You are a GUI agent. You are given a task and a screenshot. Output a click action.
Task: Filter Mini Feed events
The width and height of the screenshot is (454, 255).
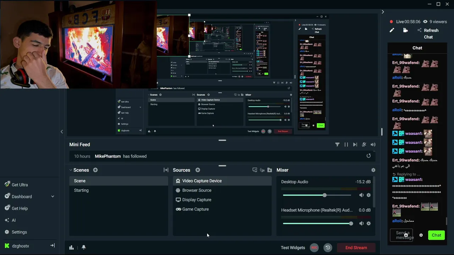pyautogui.click(x=337, y=144)
